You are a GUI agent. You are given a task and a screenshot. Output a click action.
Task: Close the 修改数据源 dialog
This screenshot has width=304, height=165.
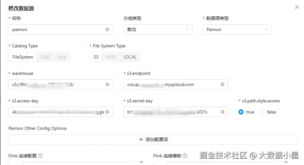click(297, 7)
